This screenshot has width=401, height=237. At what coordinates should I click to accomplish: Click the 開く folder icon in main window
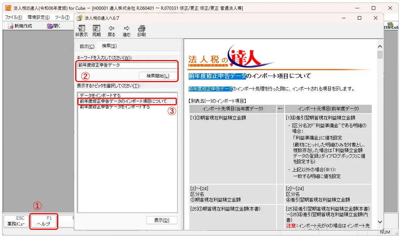pos(54,26)
